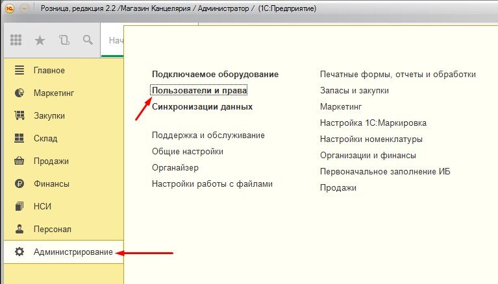Open Настройки номенклатуры
This screenshot has width=498, height=284.
371,139
